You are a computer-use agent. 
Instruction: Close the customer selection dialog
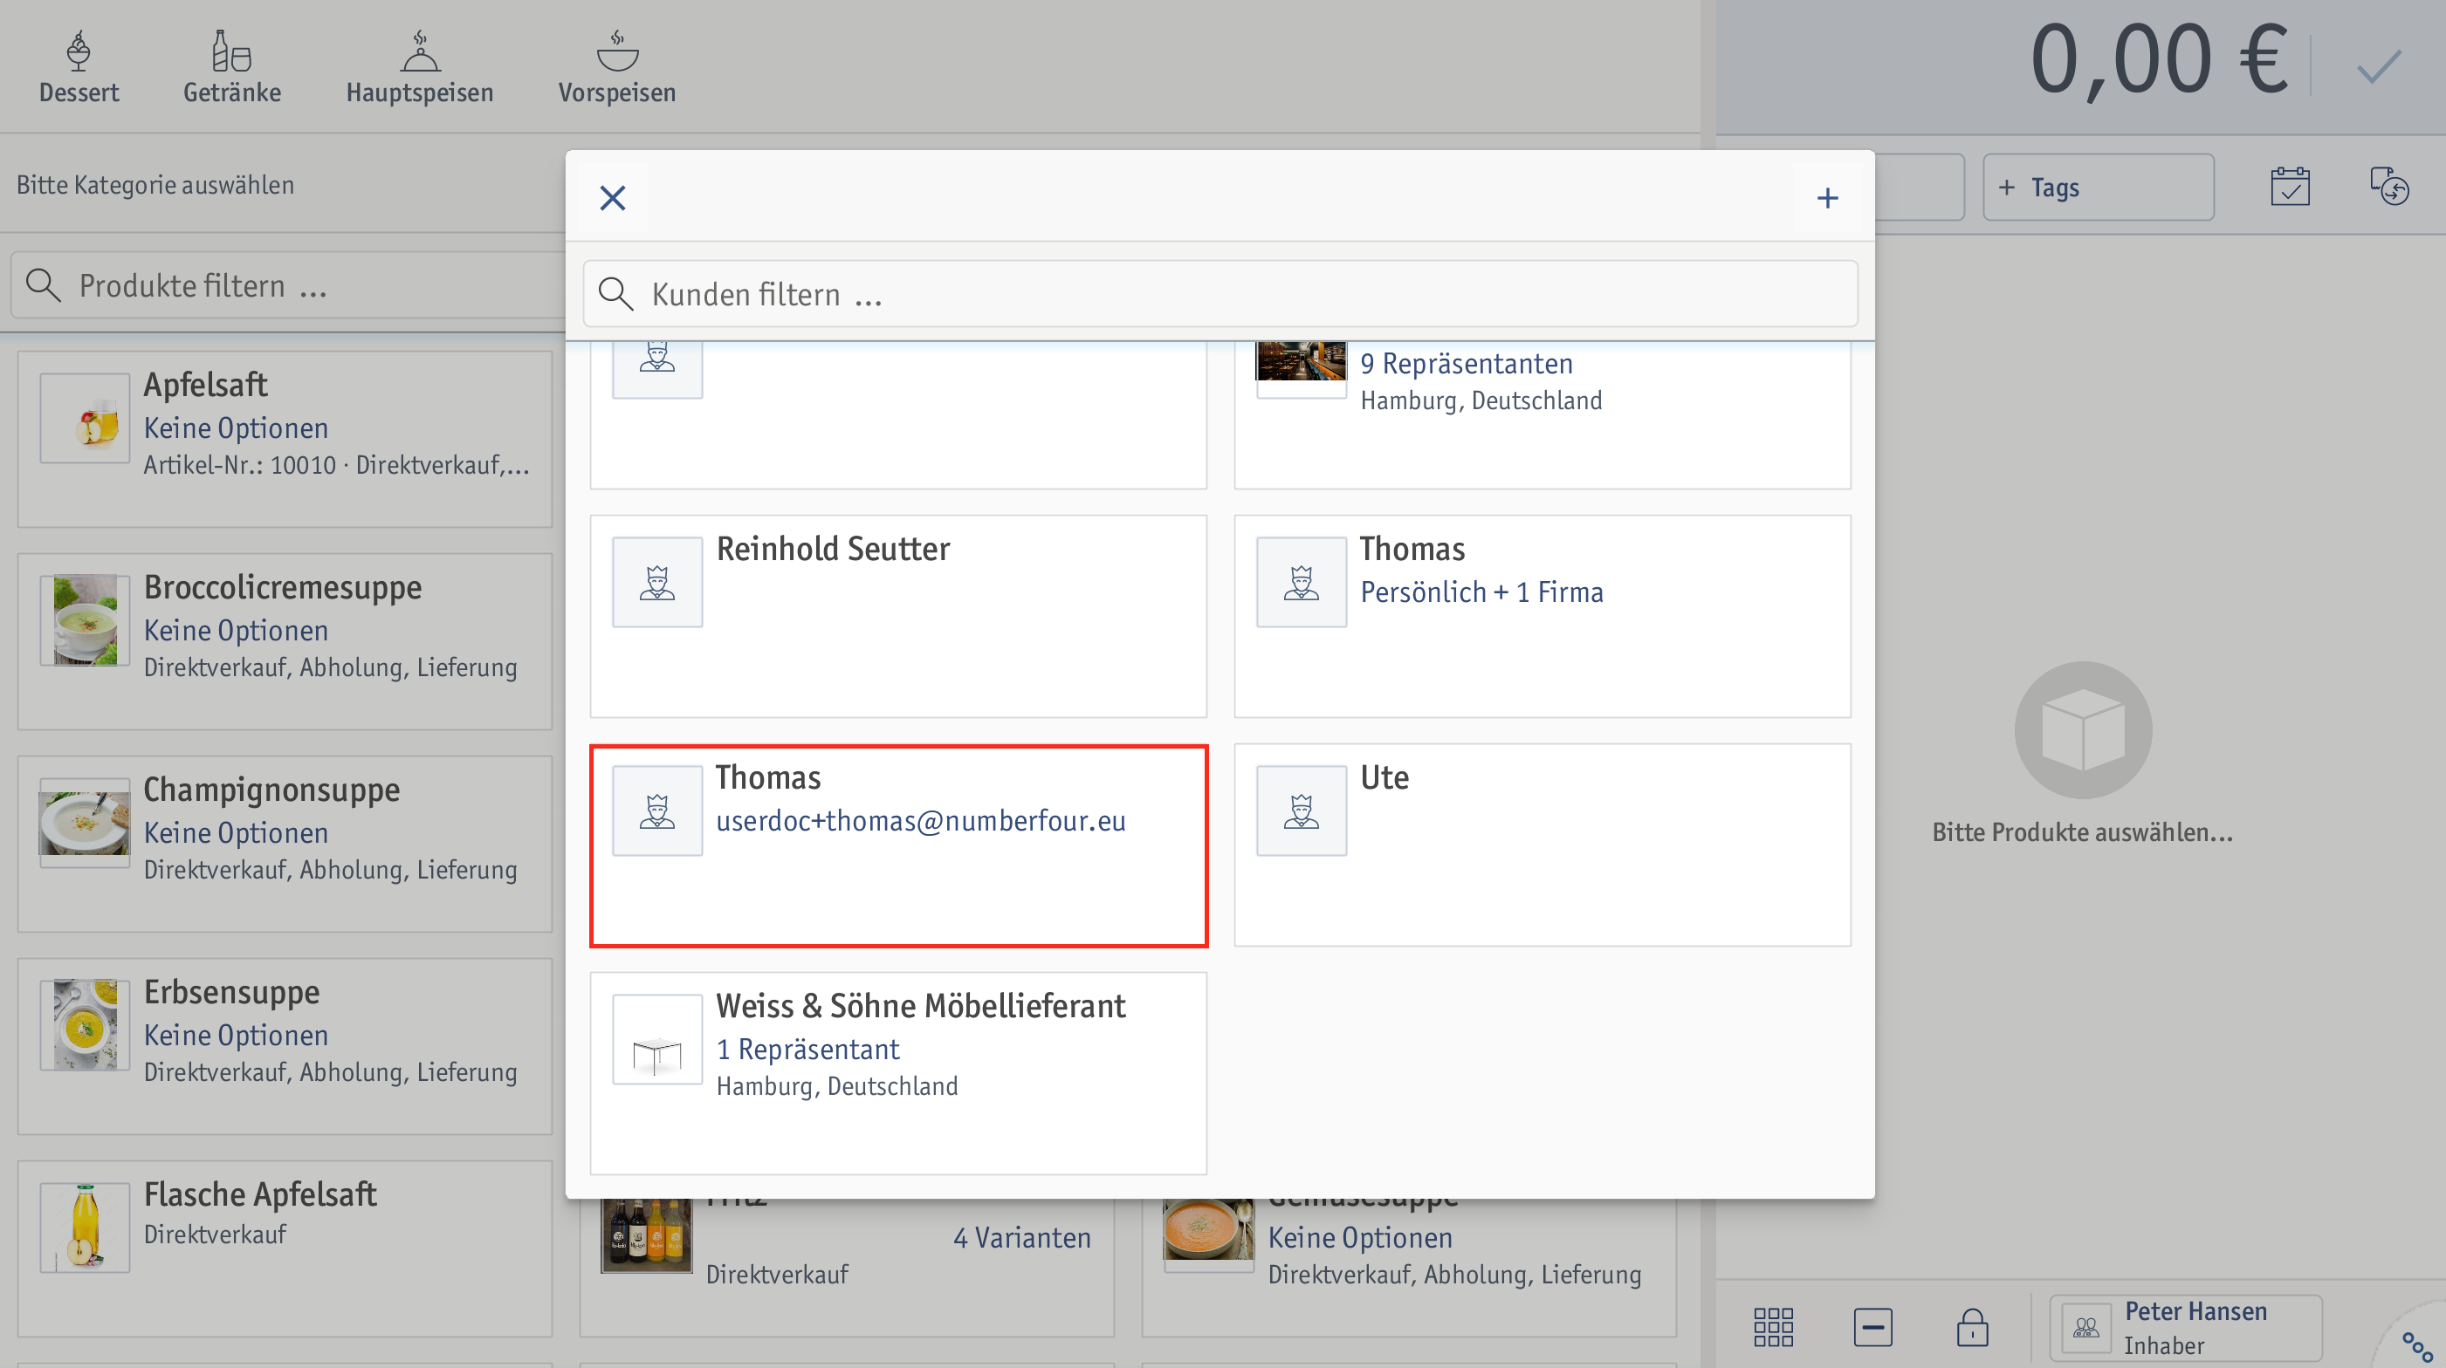click(613, 198)
